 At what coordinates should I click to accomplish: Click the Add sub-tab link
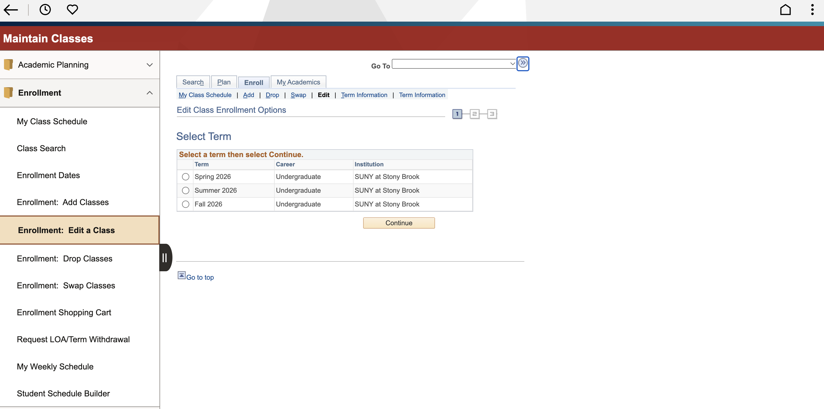click(x=249, y=95)
